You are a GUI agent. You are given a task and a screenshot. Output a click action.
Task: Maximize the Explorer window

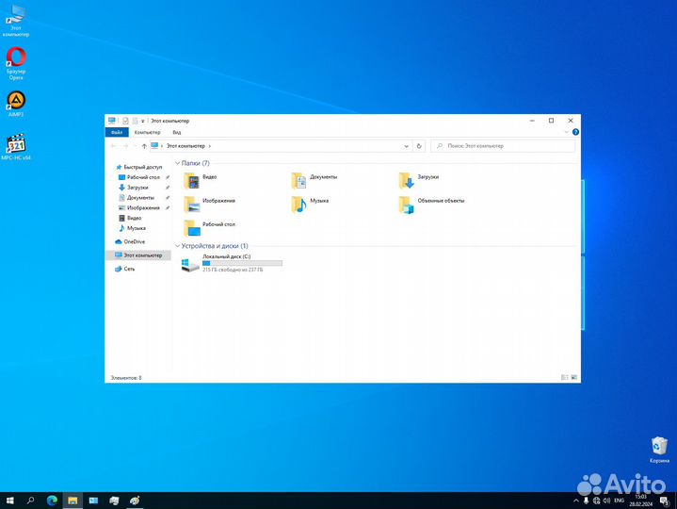pyautogui.click(x=552, y=121)
